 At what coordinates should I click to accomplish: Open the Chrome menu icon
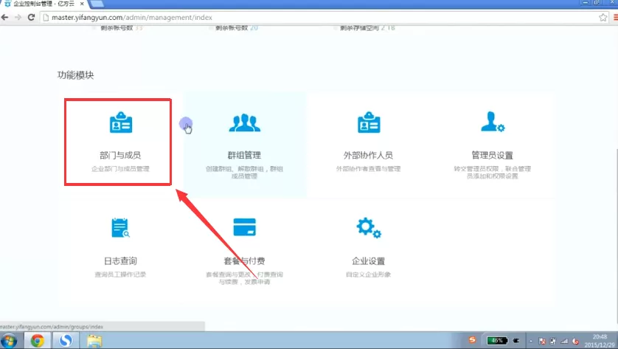[x=615, y=18]
